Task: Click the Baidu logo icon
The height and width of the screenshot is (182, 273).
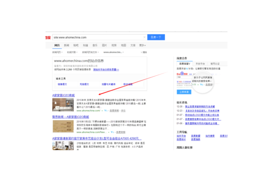Action: pos(48,37)
